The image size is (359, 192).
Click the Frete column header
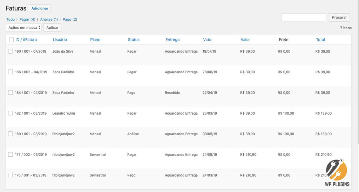(x=283, y=40)
